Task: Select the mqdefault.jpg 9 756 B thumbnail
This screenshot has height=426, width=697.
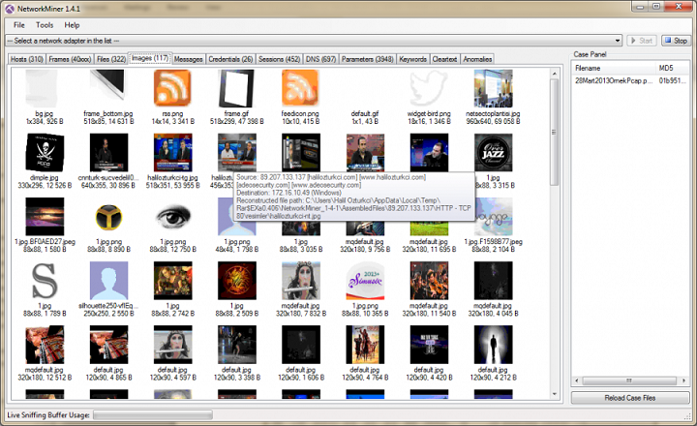Action: [365, 229]
